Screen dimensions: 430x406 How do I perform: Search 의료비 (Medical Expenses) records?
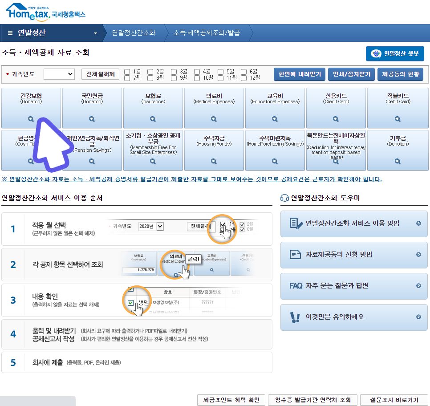214,118
